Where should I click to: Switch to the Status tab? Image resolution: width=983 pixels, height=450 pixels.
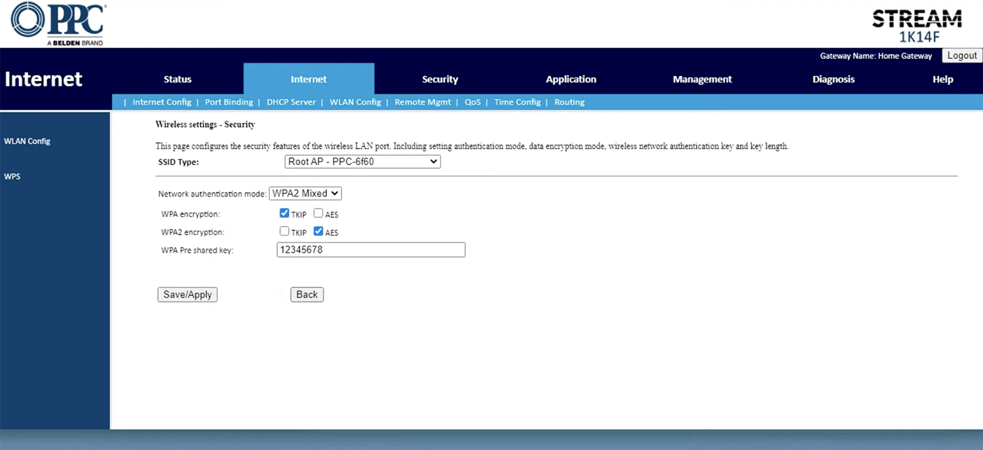178,79
